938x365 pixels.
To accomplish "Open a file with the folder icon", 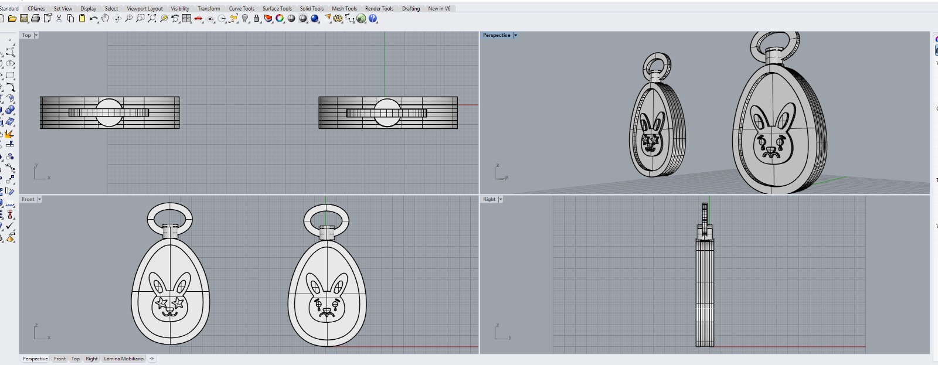I will (12, 19).
